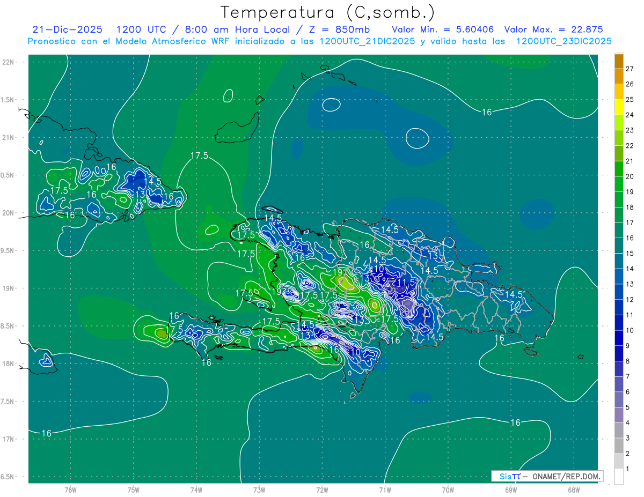Click the color scale label "12"
This screenshot has width=644, height=497.
[631, 300]
